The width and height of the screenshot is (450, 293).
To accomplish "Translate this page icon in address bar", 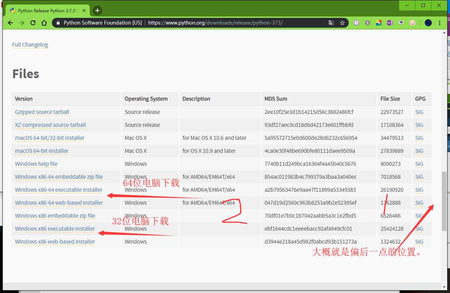I will pos(331,23).
